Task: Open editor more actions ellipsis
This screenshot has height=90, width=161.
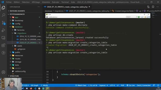Action: (x=158, y=7)
